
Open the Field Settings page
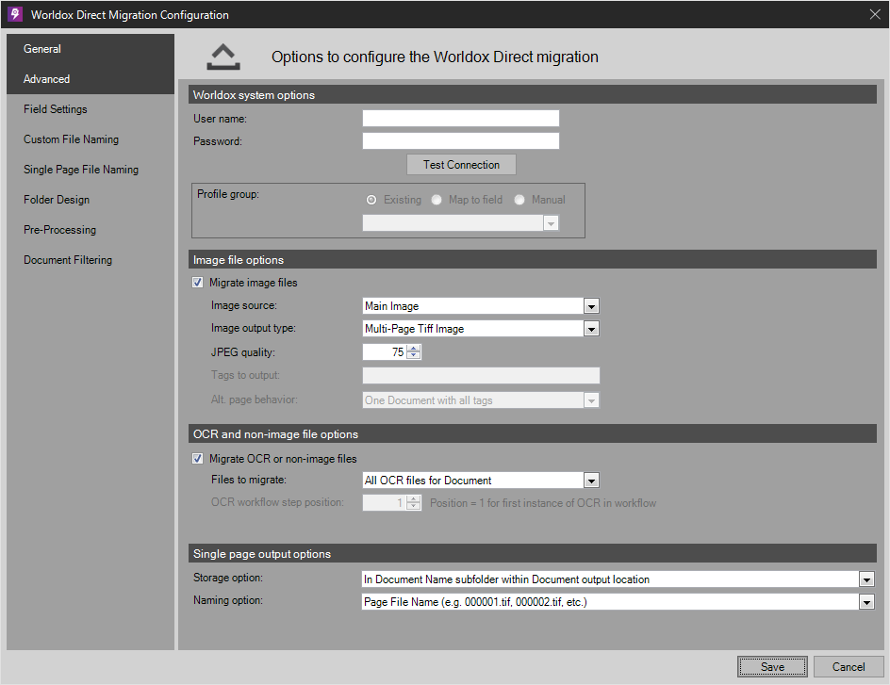click(x=91, y=109)
